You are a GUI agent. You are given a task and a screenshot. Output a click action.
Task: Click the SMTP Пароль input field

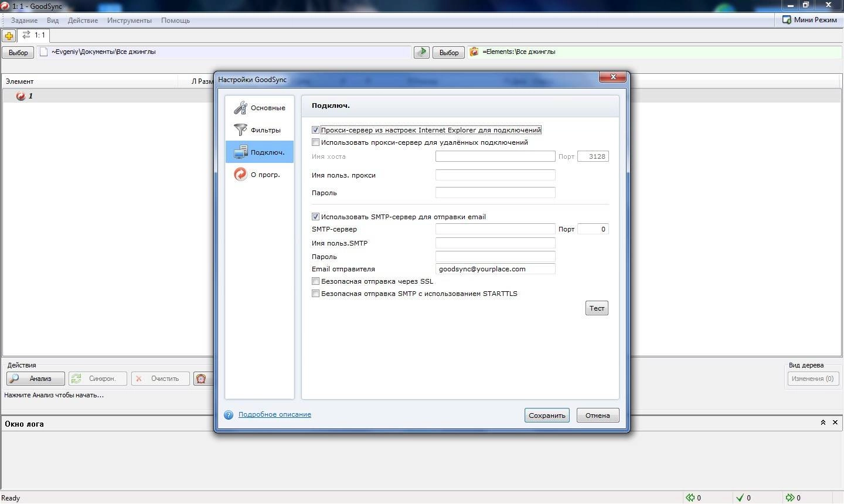tap(495, 256)
